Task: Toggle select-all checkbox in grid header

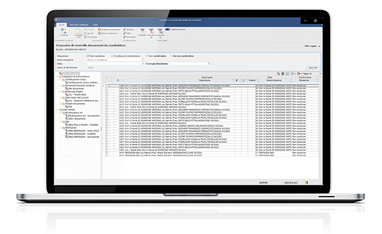Action: tap(106, 79)
